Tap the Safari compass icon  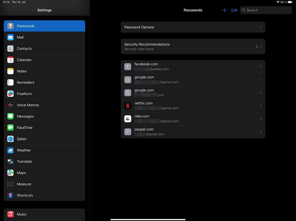click(x=10, y=139)
